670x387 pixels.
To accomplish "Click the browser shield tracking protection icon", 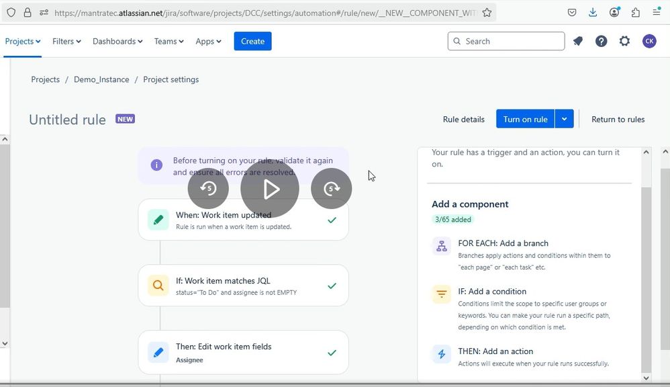I will point(11,12).
